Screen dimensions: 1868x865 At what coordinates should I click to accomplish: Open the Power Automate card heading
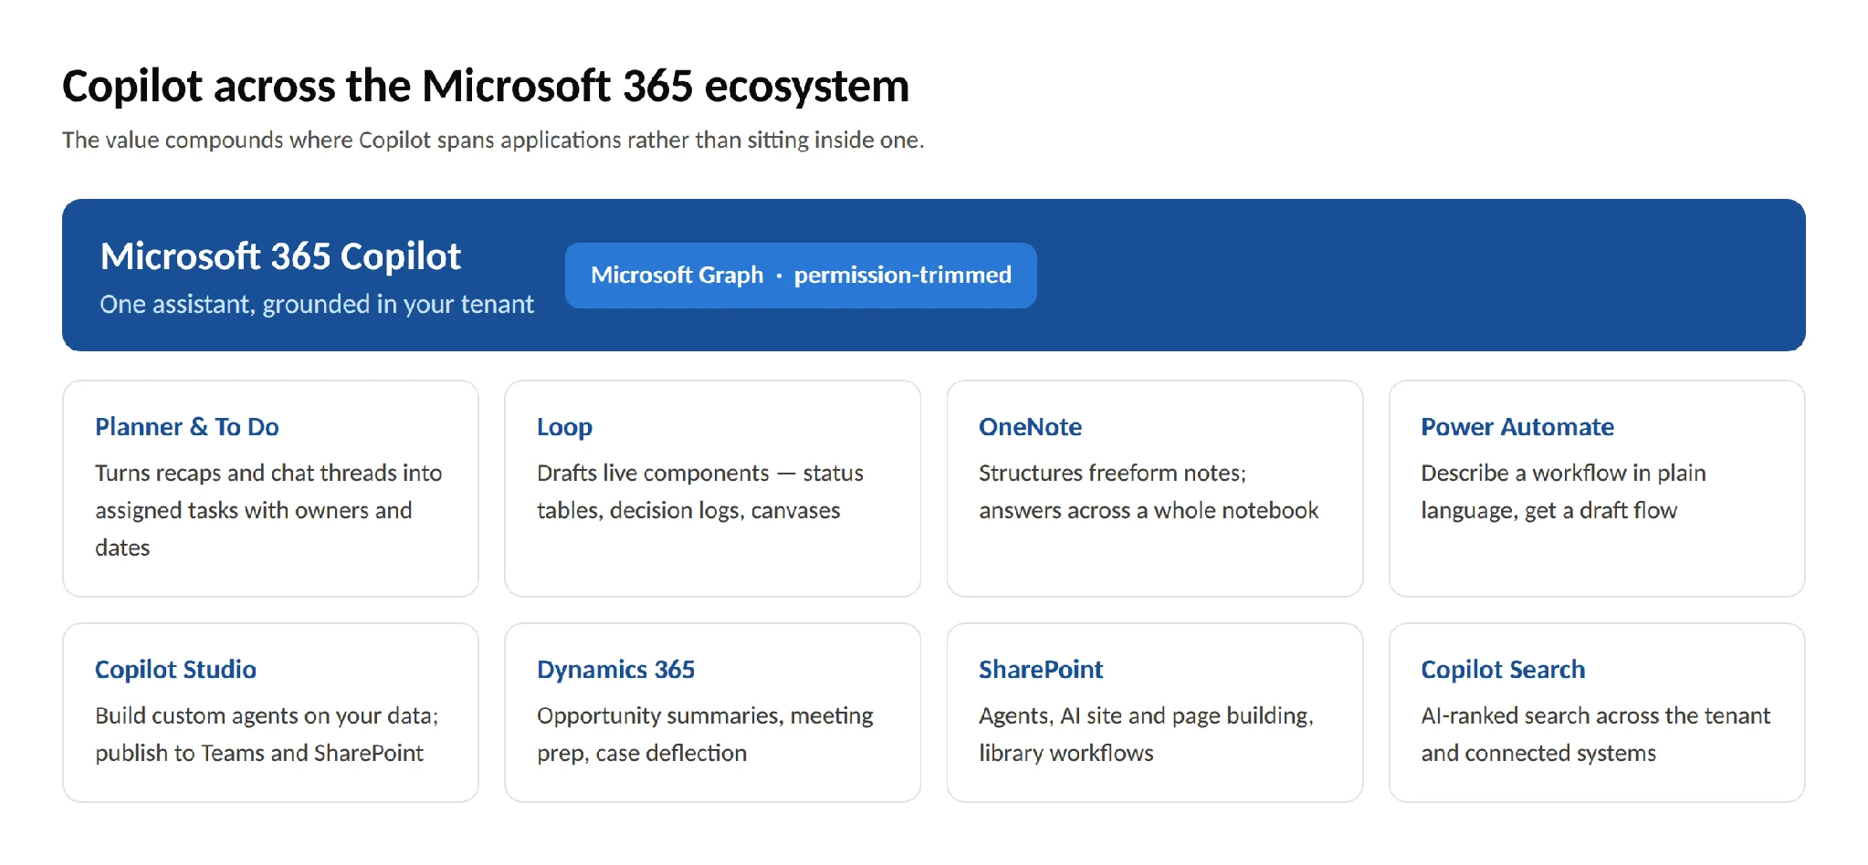pos(1517,426)
